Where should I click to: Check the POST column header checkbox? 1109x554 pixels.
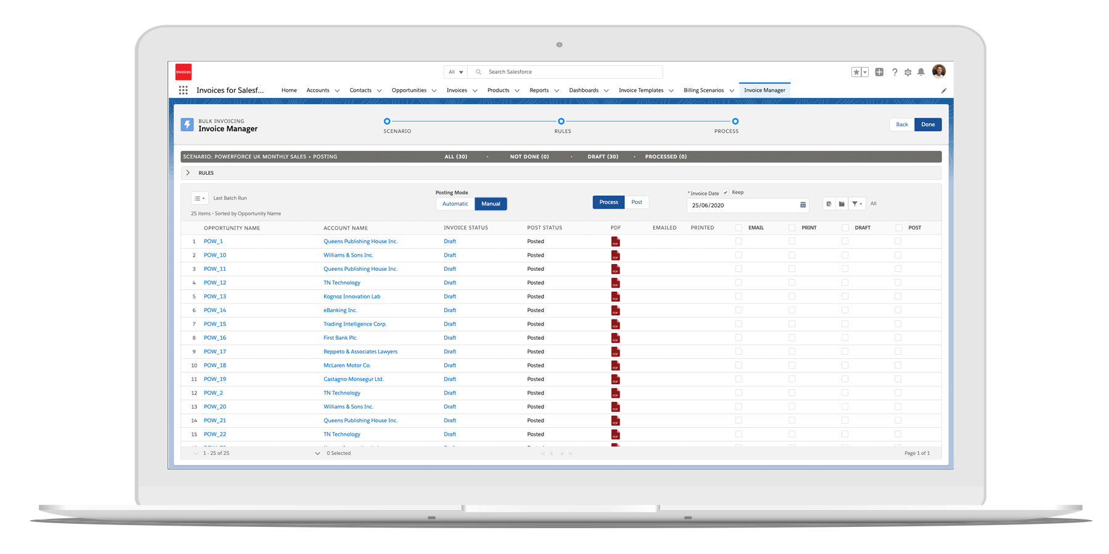899,228
